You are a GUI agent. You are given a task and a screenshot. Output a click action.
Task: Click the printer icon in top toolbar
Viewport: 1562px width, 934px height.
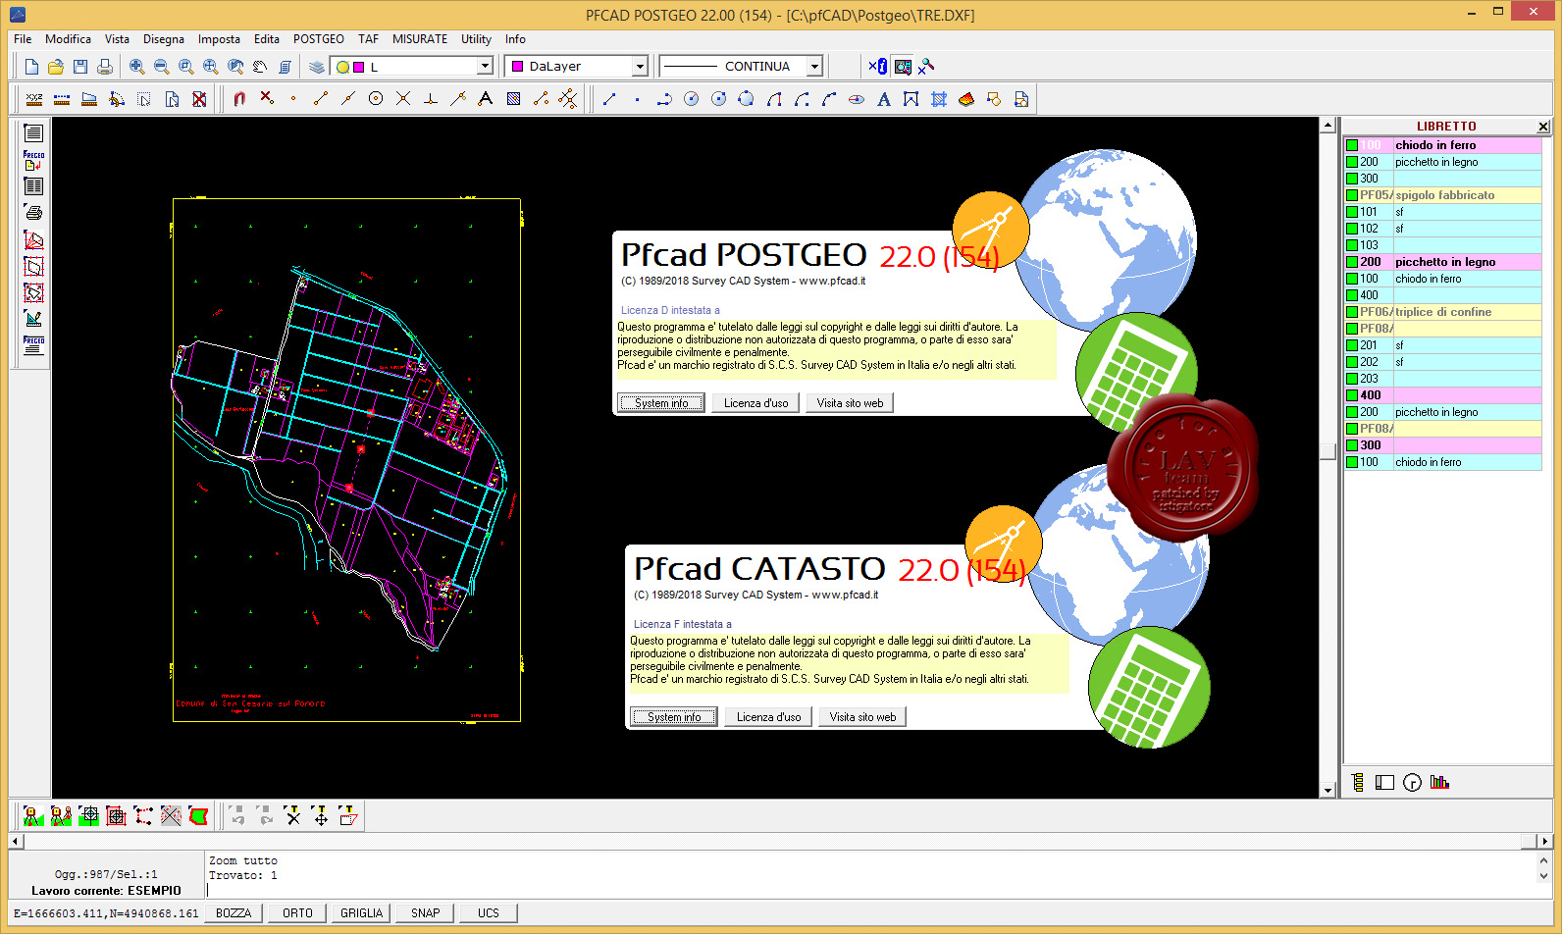105,67
